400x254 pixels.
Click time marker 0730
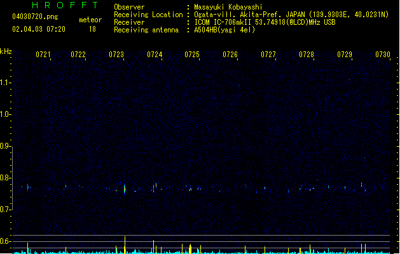(x=383, y=54)
